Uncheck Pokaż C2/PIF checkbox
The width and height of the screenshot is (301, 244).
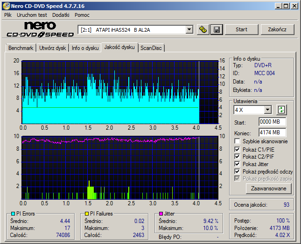pyautogui.click(x=237, y=156)
